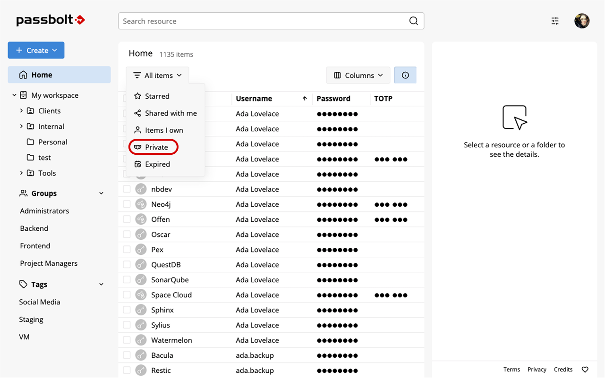Viewport: 605px width, 378px height.
Task: Click the key icon beside QuestDB
Action: (140, 265)
